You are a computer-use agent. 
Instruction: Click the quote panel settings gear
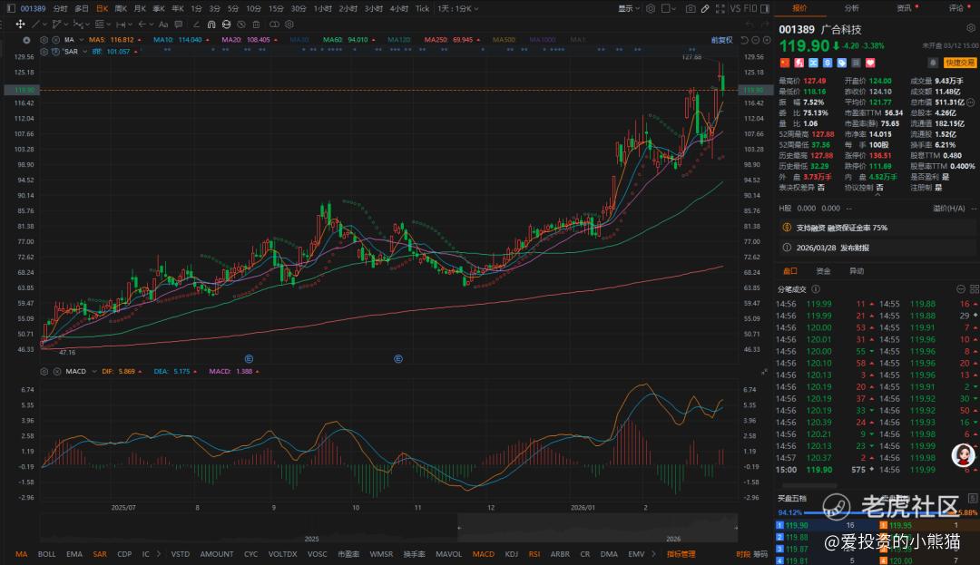click(971, 28)
